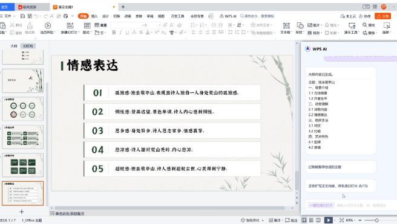Switch to reading view icon
The height and width of the screenshot is (224, 397).
(x=318, y=220)
